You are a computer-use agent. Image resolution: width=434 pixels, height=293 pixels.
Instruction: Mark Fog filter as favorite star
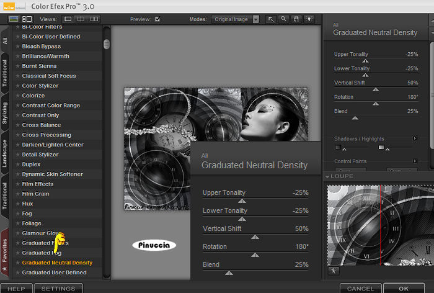[17, 214]
